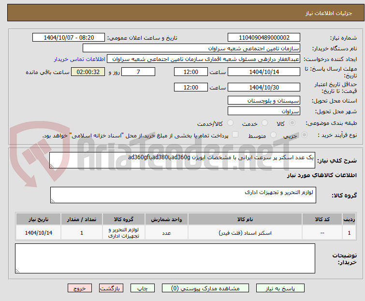The image size is (365, 301).
Task: Click the واحد شمارش column header
Action: pyautogui.click(x=166, y=219)
